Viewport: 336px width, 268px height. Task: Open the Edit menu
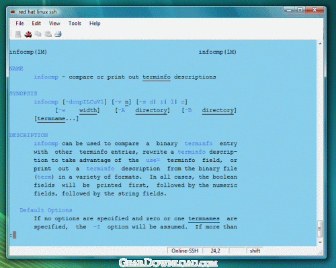36,24
